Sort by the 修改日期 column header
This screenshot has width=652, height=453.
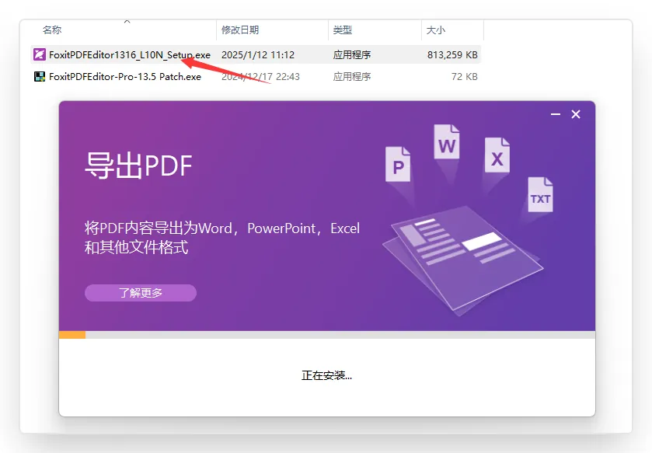click(240, 30)
